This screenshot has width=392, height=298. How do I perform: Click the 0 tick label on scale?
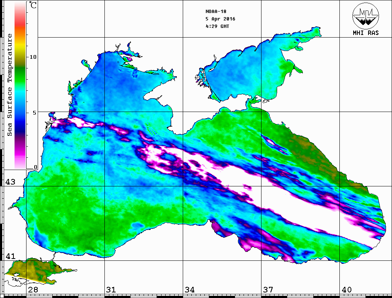pyautogui.click(x=35, y=167)
